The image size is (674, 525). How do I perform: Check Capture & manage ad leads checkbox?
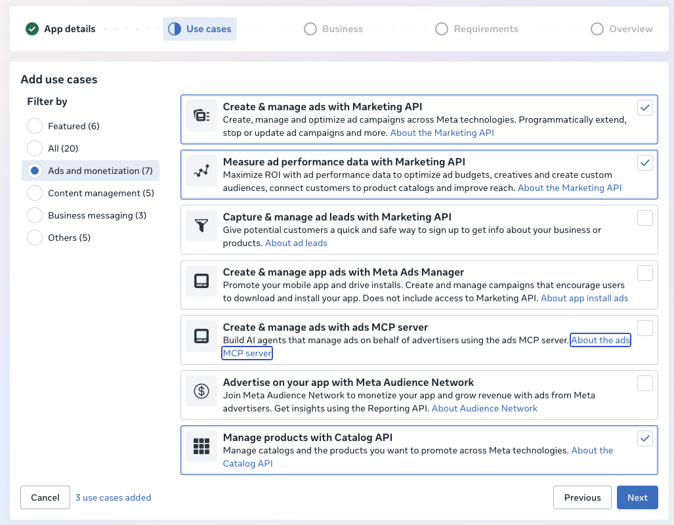point(644,218)
